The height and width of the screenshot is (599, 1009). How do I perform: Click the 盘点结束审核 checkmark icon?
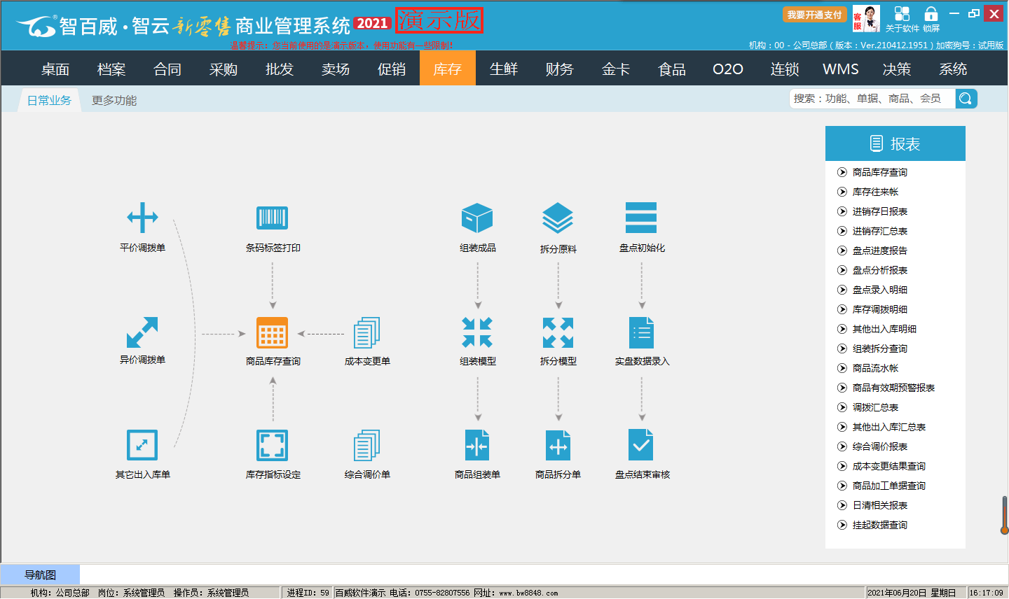(641, 445)
